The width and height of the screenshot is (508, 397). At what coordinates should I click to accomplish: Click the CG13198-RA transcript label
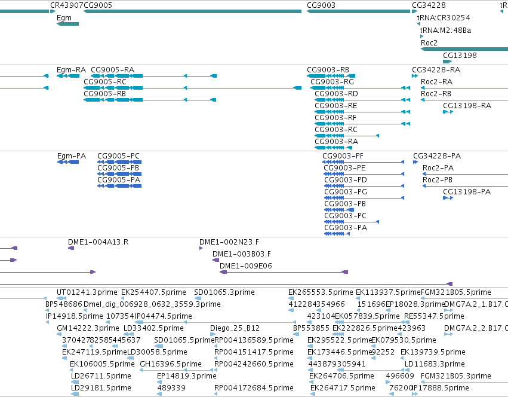(467, 106)
